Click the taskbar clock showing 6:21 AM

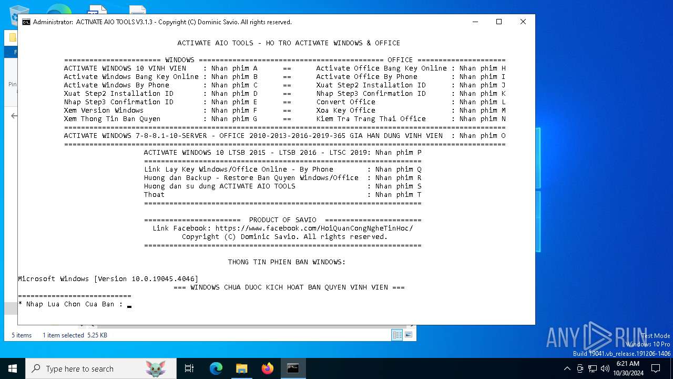coord(628,368)
